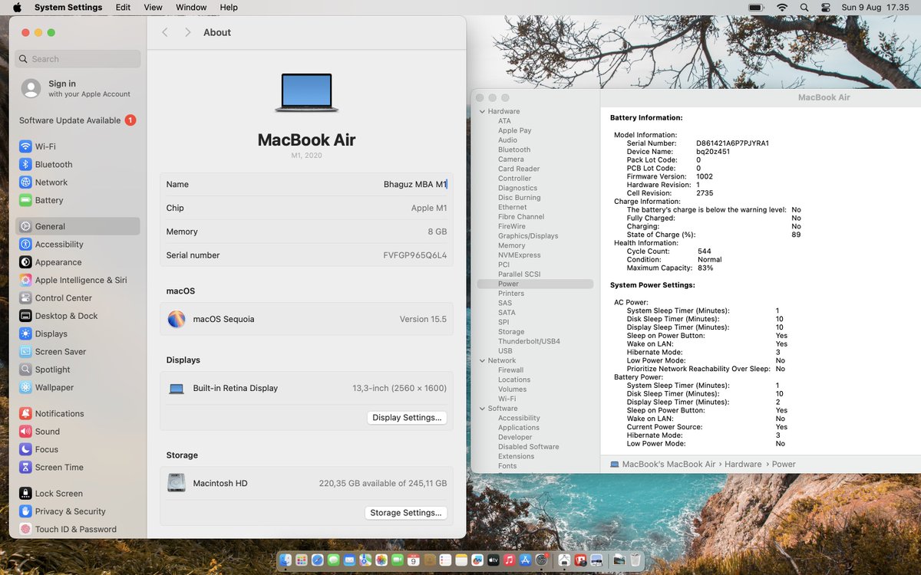Click the Macintosh HD storage row
Screen dimensions: 921x575
pos(306,483)
